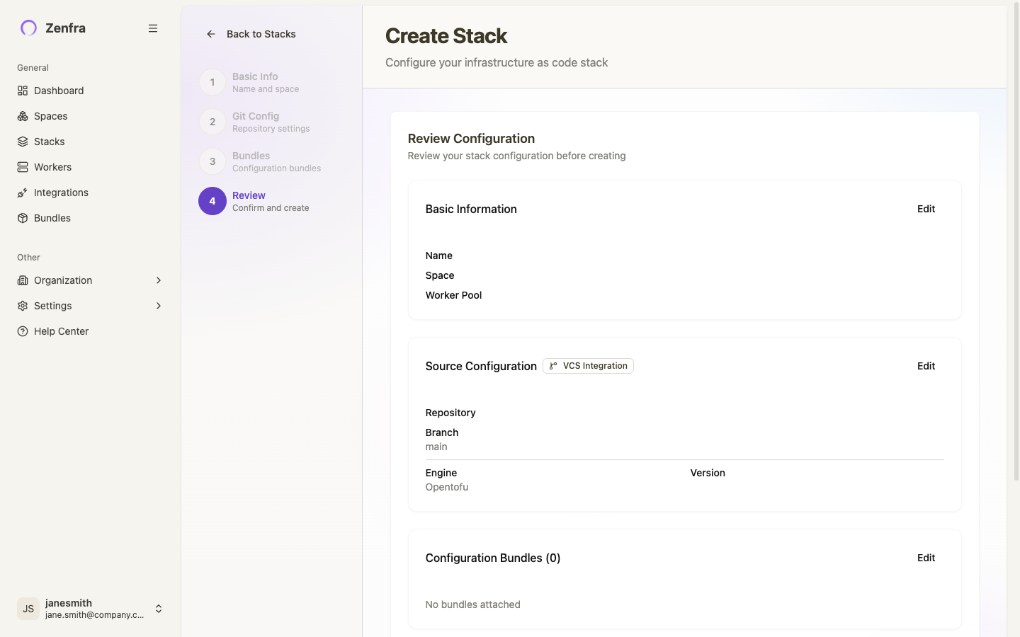Select the Git Config step
This screenshot has width=1020, height=637.
212,122
